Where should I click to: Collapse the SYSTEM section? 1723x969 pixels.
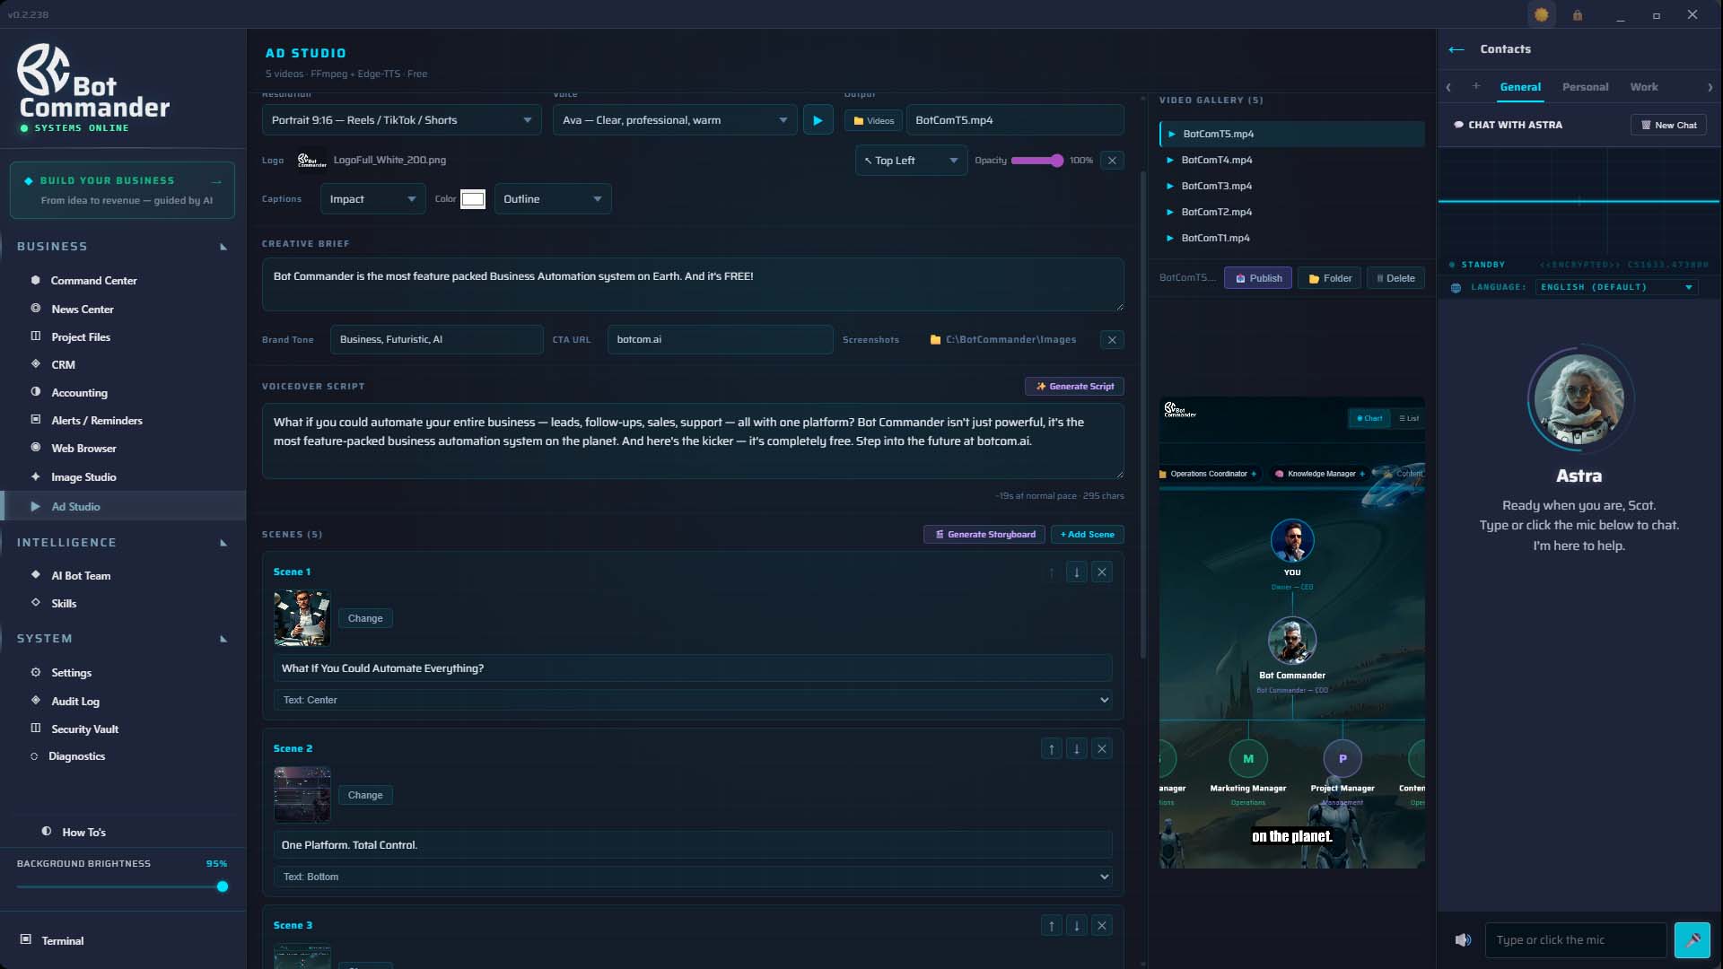pos(223,639)
